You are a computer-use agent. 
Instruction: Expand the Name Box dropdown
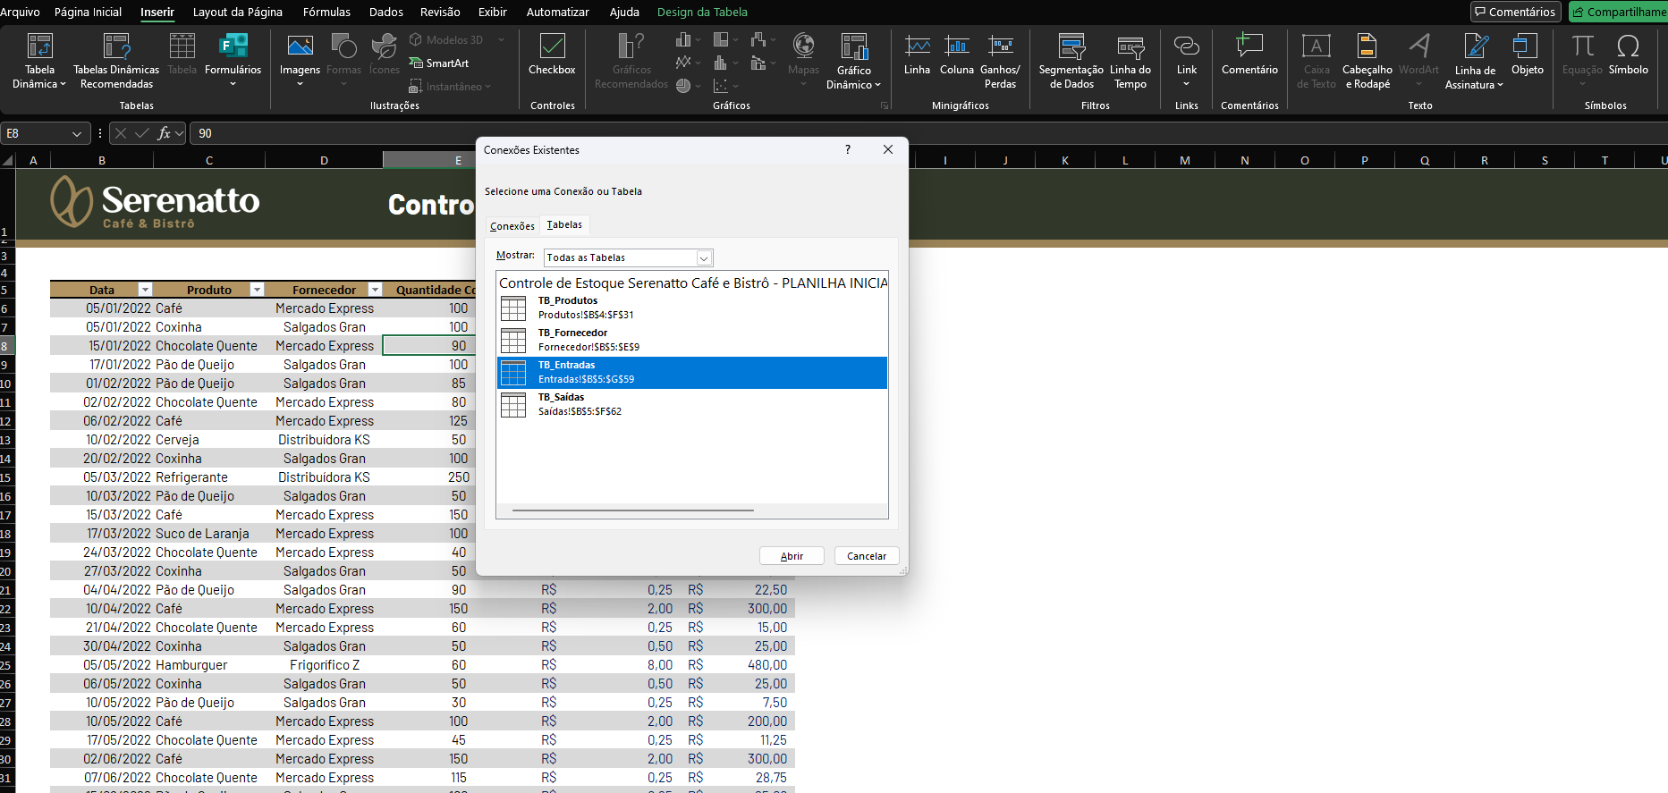[77, 133]
